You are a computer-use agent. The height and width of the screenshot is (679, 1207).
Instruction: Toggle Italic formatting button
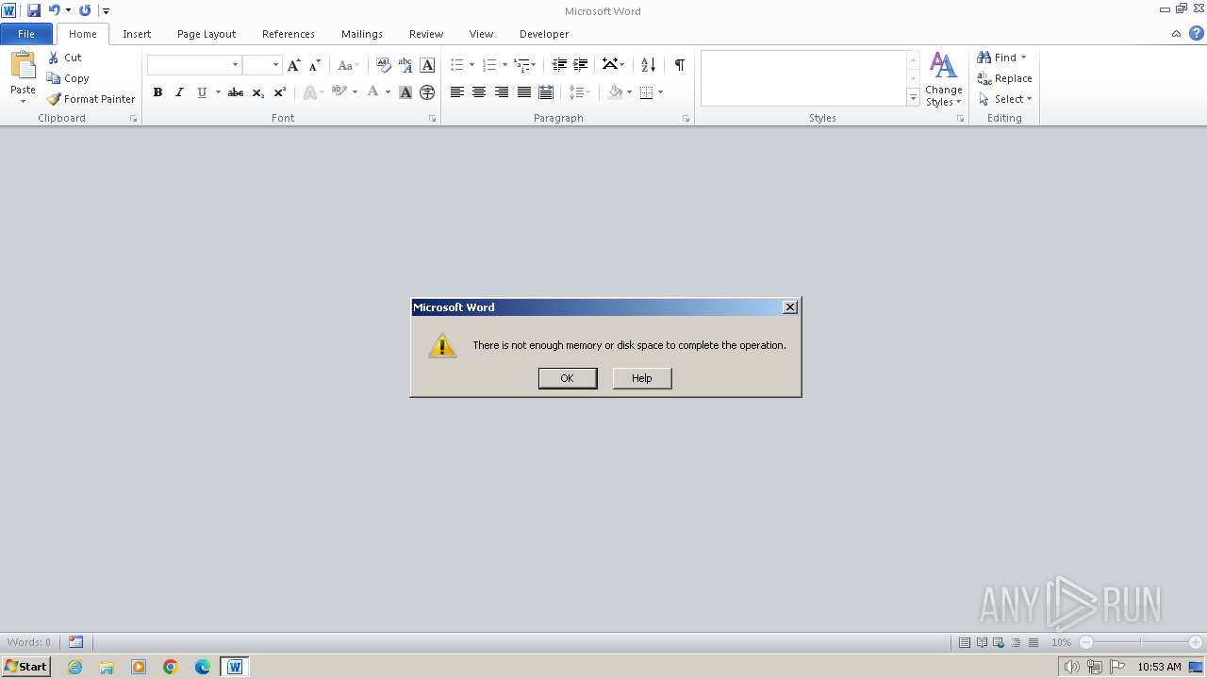click(x=179, y=92)
